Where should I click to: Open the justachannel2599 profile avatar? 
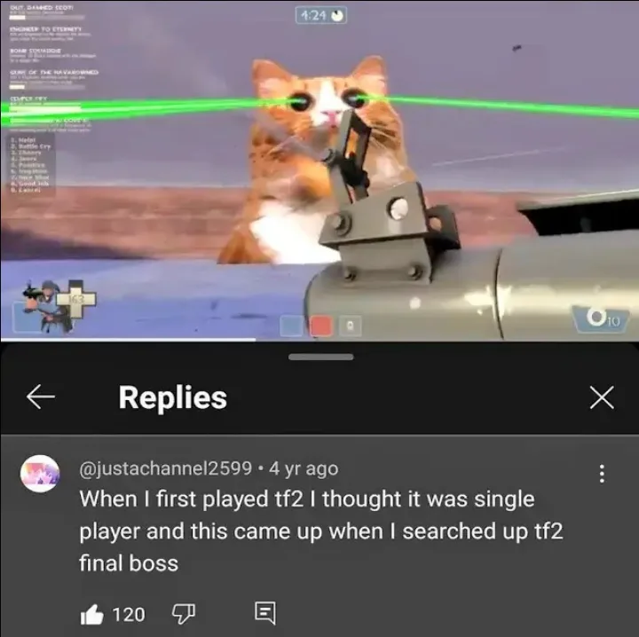[40, 474]
